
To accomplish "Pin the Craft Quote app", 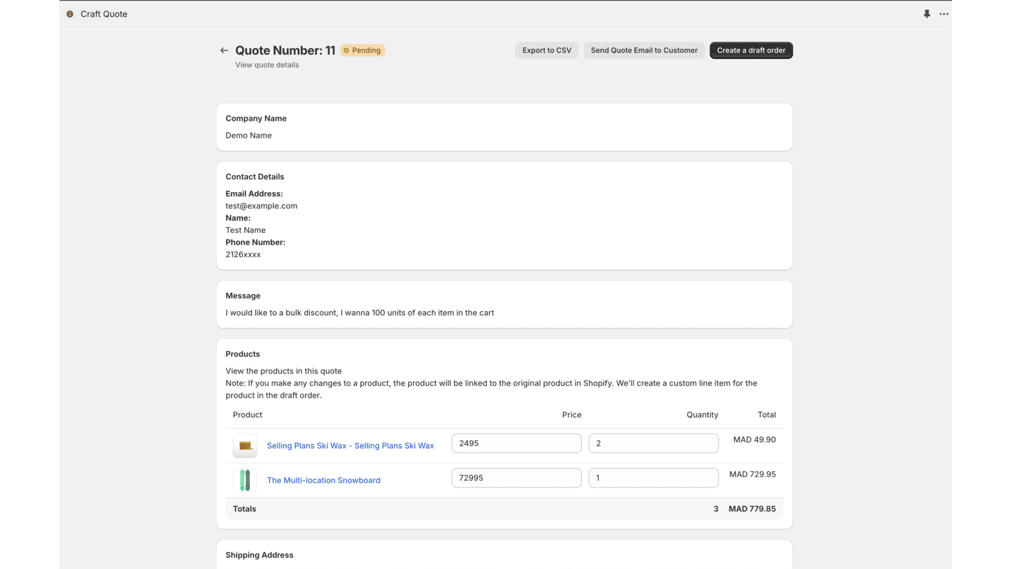I will tap(927, 14).
